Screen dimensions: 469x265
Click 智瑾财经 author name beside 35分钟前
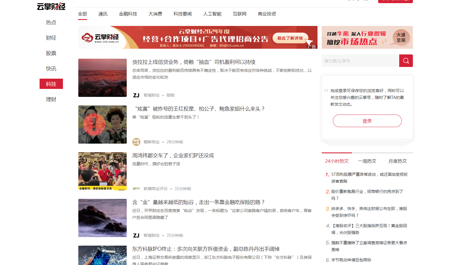pyautogui.click(x=151, y=235)
